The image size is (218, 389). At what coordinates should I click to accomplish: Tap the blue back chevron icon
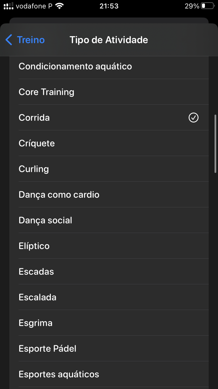pos(9,40)
